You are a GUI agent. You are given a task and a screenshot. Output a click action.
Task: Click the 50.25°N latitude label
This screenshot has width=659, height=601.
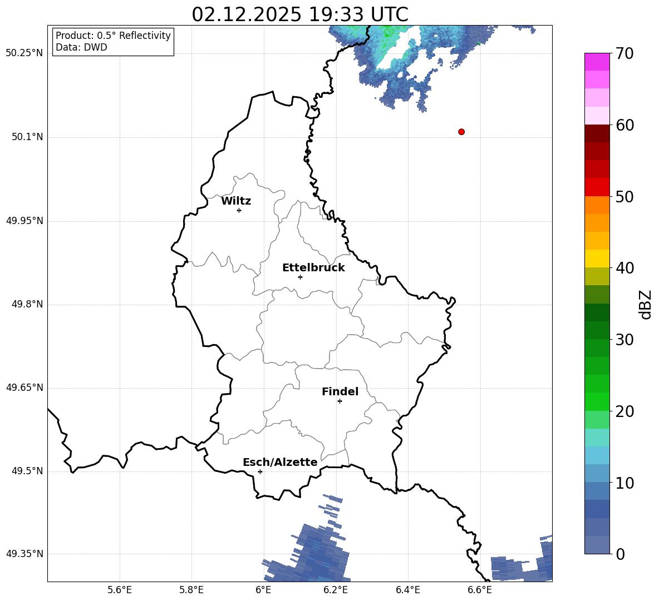click(24, 53)
